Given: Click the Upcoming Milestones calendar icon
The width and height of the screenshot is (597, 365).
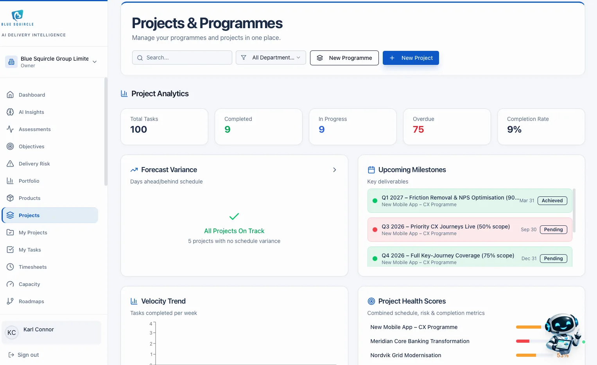Looking at the screenshot, I should (371, 170).
